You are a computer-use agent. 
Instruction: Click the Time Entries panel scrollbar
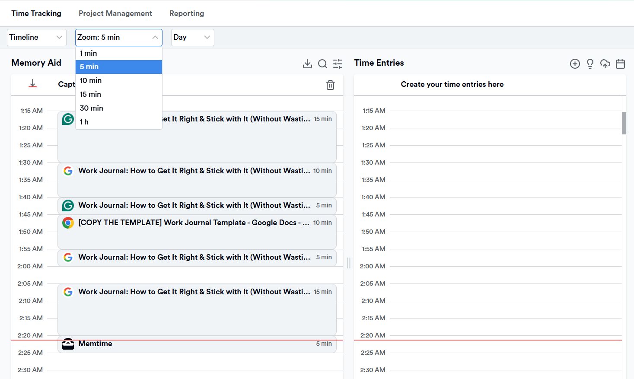tap(624, 123)
